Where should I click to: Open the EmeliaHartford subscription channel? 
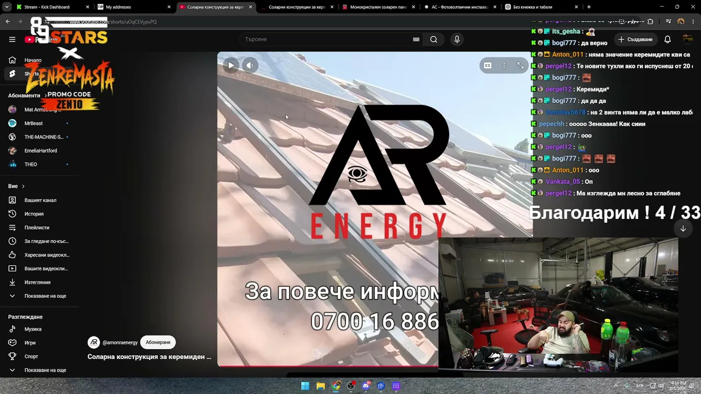(41, 150)
